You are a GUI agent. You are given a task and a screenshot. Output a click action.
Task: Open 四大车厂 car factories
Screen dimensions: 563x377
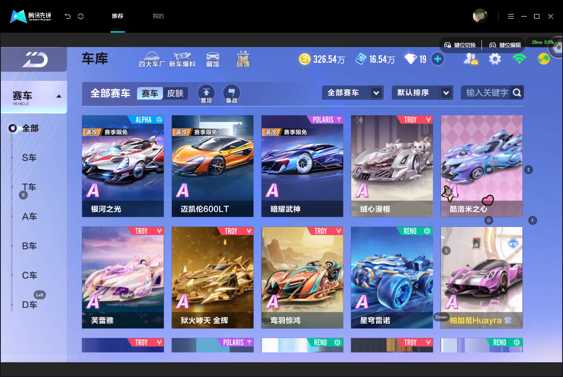click(x=152, y=60)
